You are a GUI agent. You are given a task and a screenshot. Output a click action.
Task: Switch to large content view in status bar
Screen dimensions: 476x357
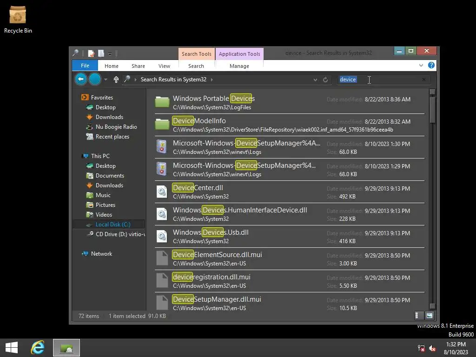tap(429, 316)
